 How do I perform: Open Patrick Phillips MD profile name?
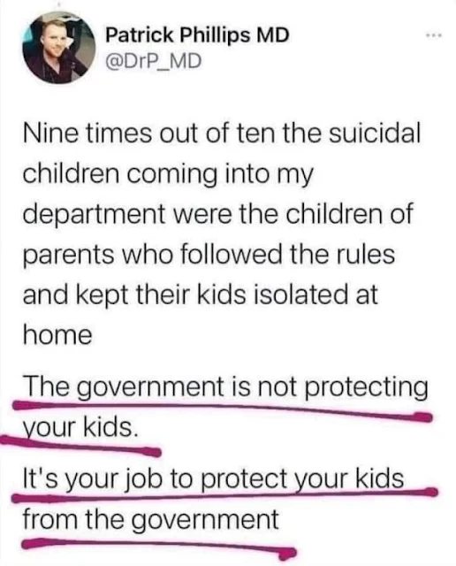[197, 35]
